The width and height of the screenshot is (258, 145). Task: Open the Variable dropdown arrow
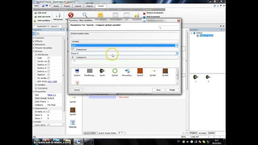click(177, 46)
